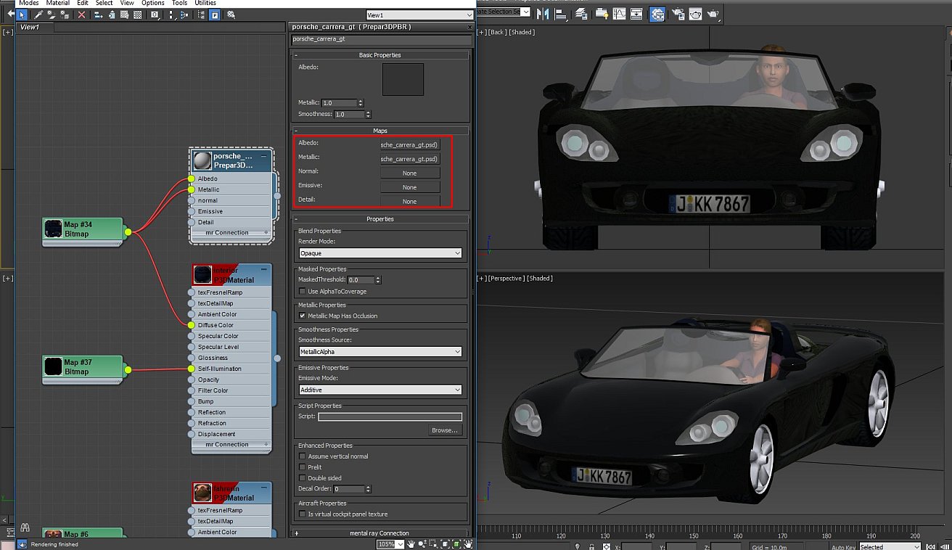Enable the Prelit checkbox

point(302,467)
